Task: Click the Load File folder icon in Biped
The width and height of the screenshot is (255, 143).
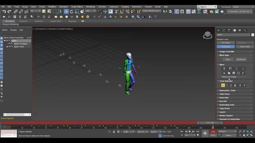Action: (x=229, y=73)
